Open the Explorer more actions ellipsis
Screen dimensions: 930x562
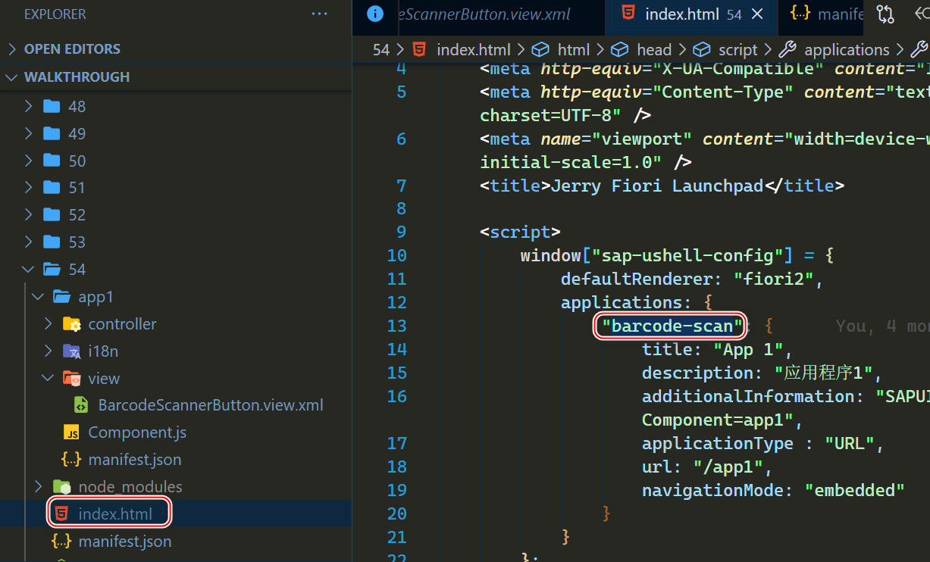click(319, 14)
